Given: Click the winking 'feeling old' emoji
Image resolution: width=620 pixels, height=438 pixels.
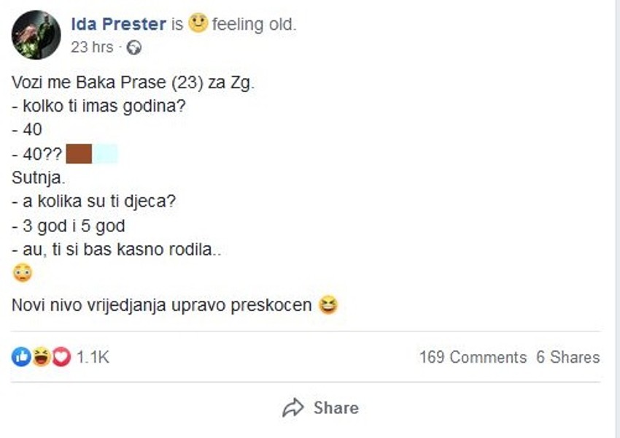Looking at the screenshot, I should (196, 23).
